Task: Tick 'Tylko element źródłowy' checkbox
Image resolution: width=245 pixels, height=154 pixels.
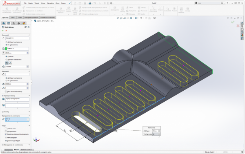Action: pyautogui.click(x=6, y=92)
